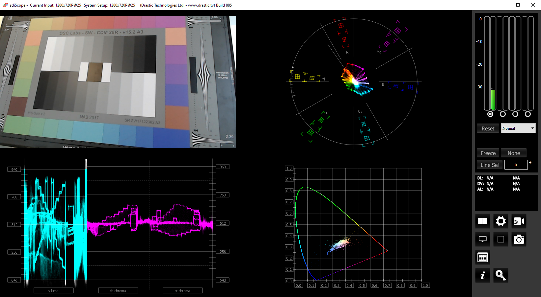The image size is (541, 297).
Task: Click the 1.0 CIE y-axis label
Action: pyautogui.click(x=289, y=168)
